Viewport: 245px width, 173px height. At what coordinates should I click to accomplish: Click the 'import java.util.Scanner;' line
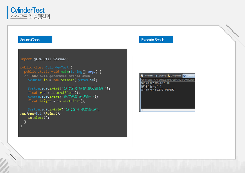click(44, 59)
